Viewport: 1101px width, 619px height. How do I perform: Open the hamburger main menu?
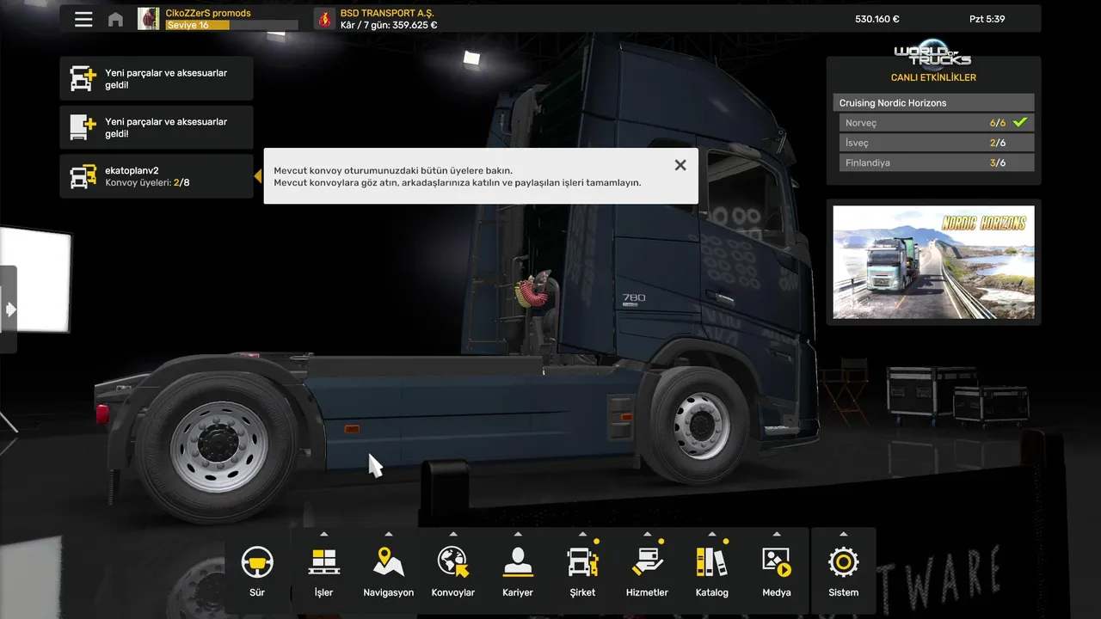point(83,19)
